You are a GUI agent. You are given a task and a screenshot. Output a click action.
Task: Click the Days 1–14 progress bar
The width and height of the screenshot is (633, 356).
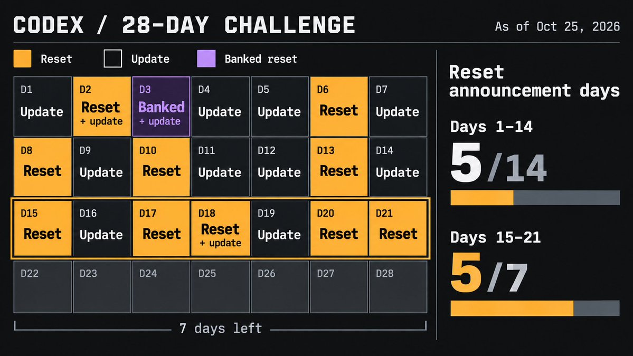(535, 198)
